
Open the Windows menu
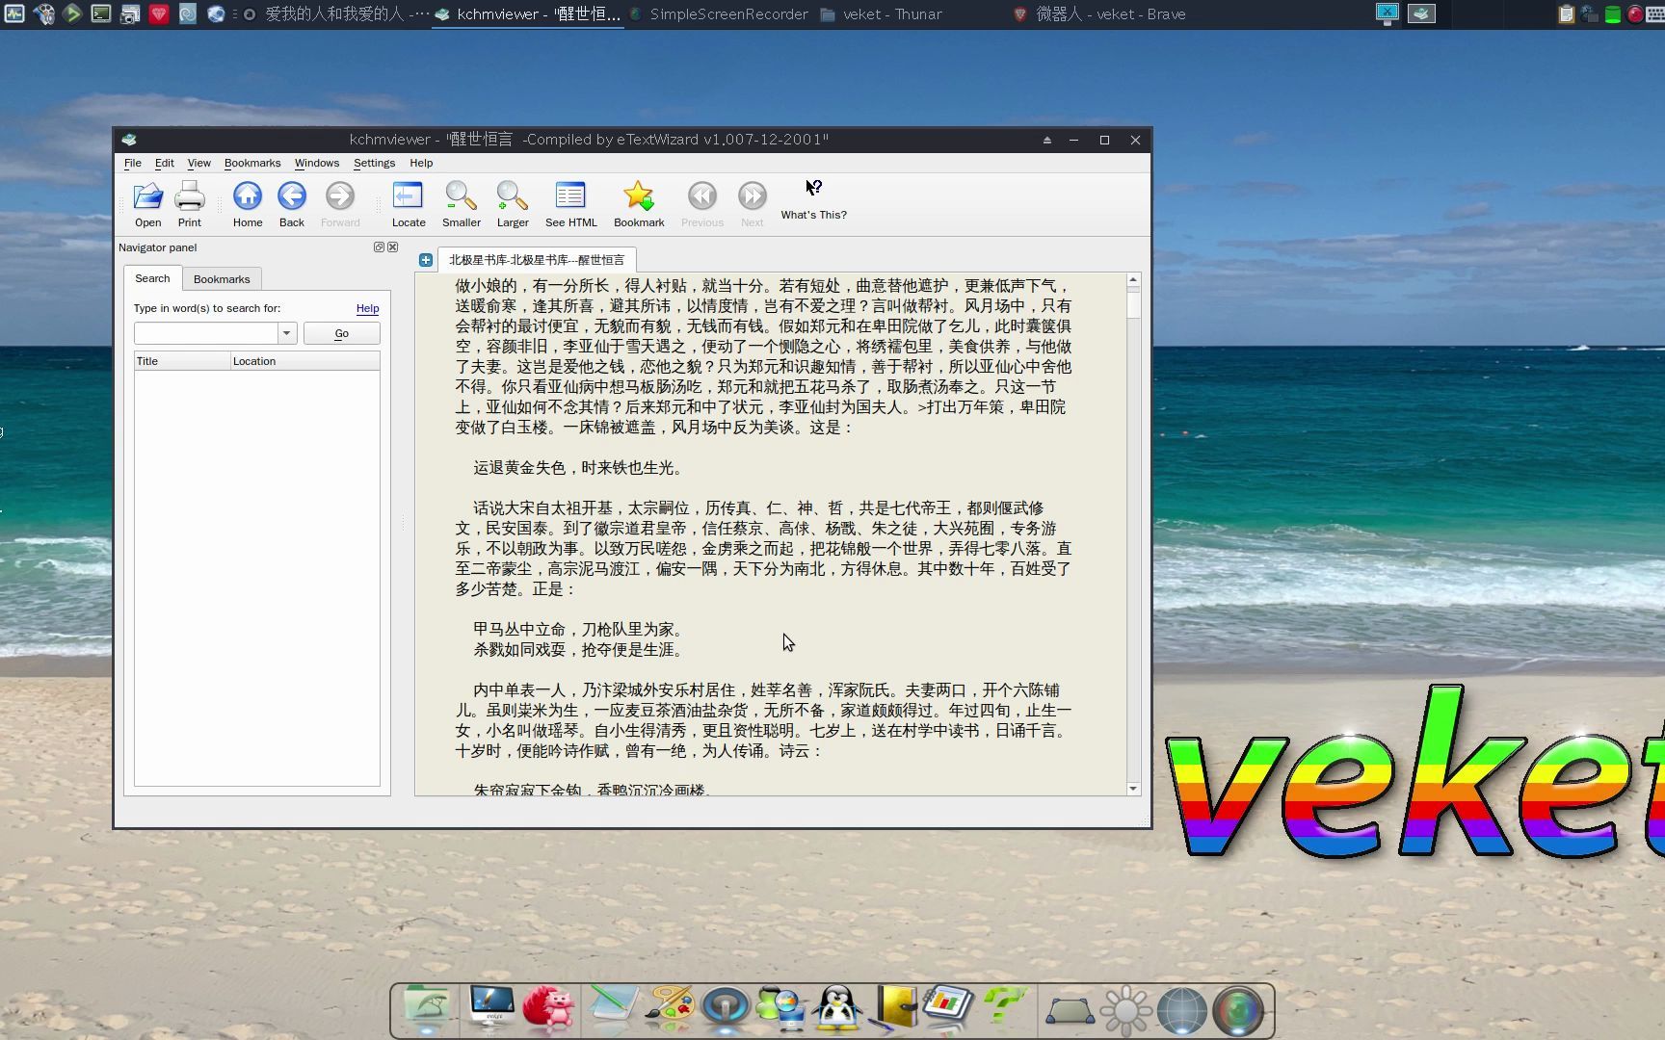[317, 163]
